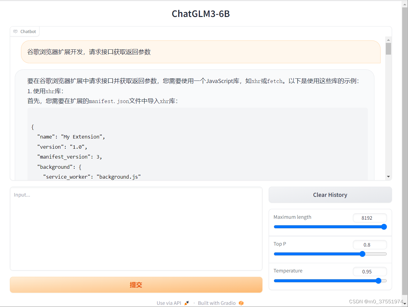408x307 pixels.
Task: Click the Temperature slider handle
Action: pos(378,280)
